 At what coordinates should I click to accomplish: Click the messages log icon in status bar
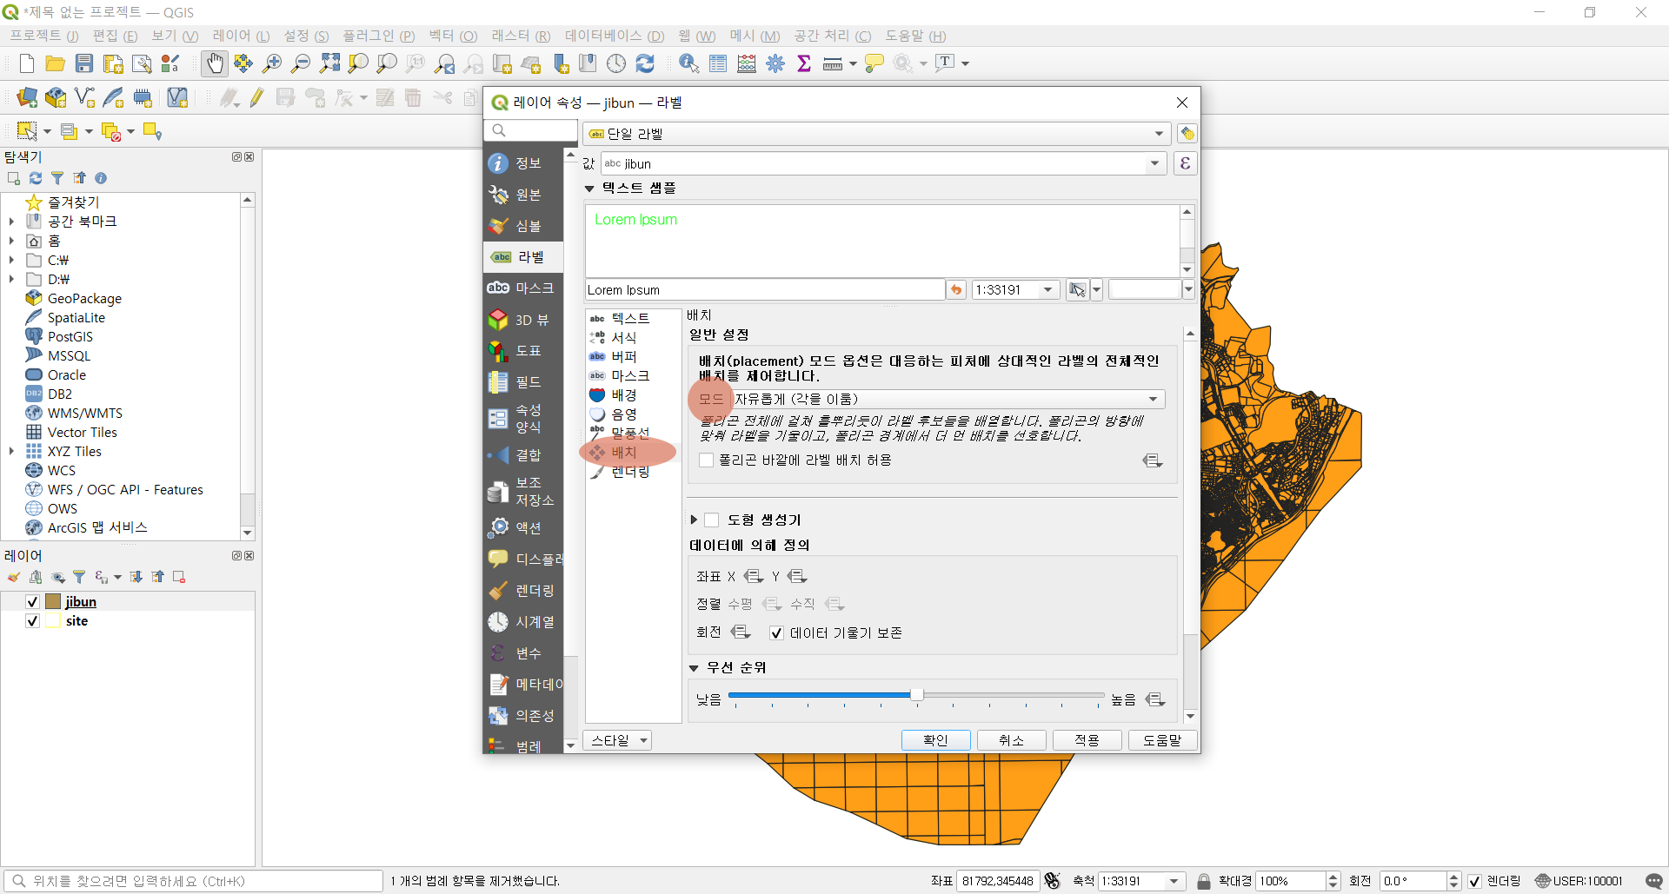(x=1653, y=881)
